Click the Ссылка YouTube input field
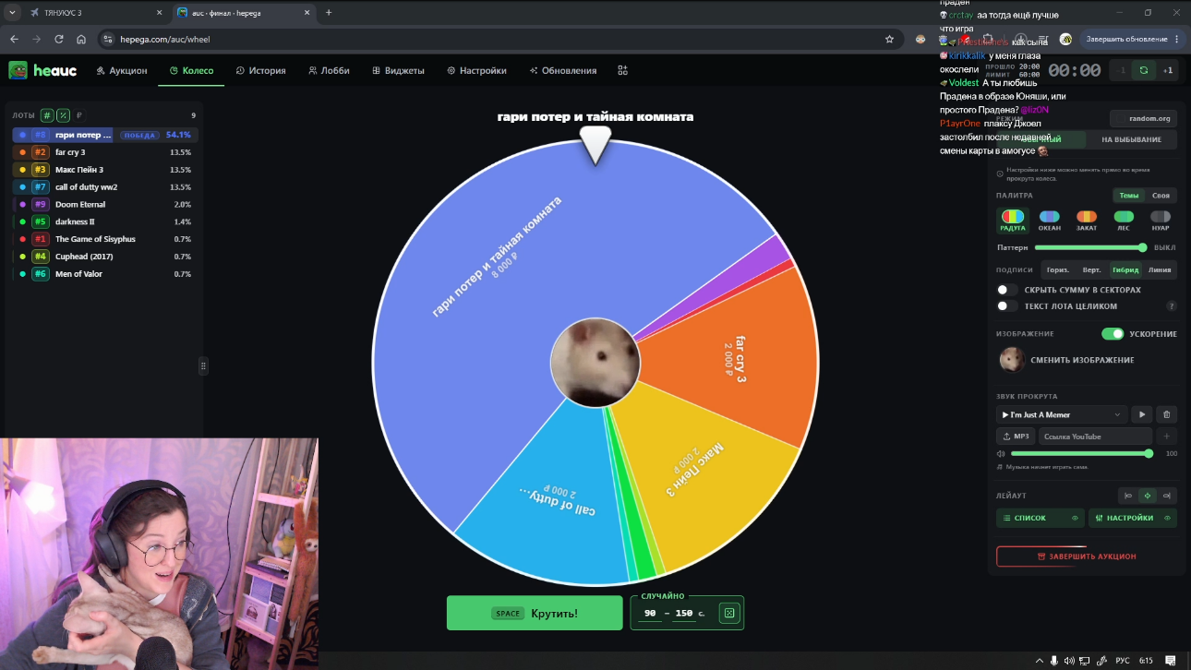 [x=1095, y=437]
